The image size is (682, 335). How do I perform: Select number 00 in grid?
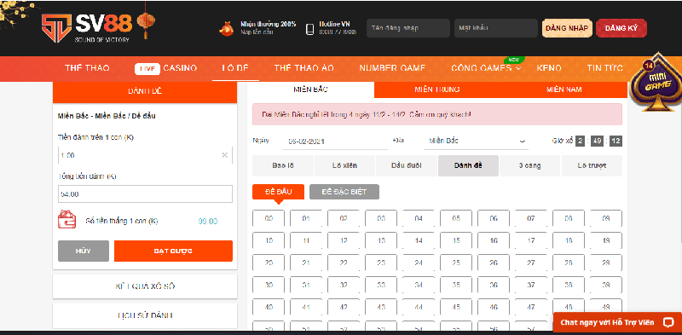pyautogui.click(x=269, y=218)
